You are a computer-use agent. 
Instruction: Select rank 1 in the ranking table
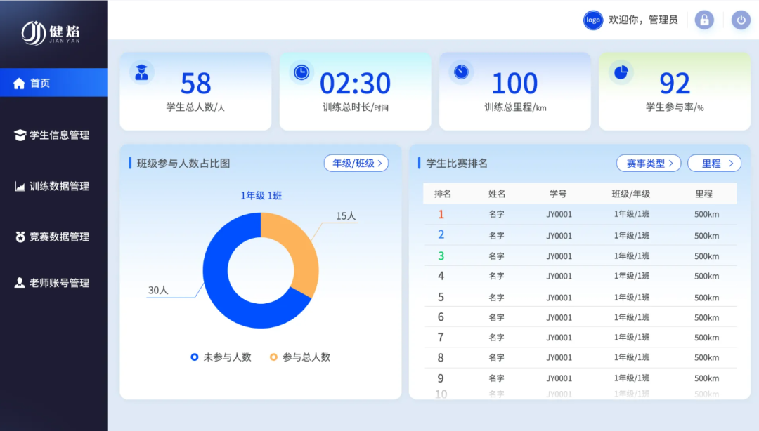(441, 214)
